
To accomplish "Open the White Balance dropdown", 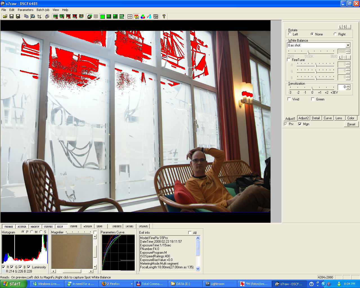I will 348,45.
